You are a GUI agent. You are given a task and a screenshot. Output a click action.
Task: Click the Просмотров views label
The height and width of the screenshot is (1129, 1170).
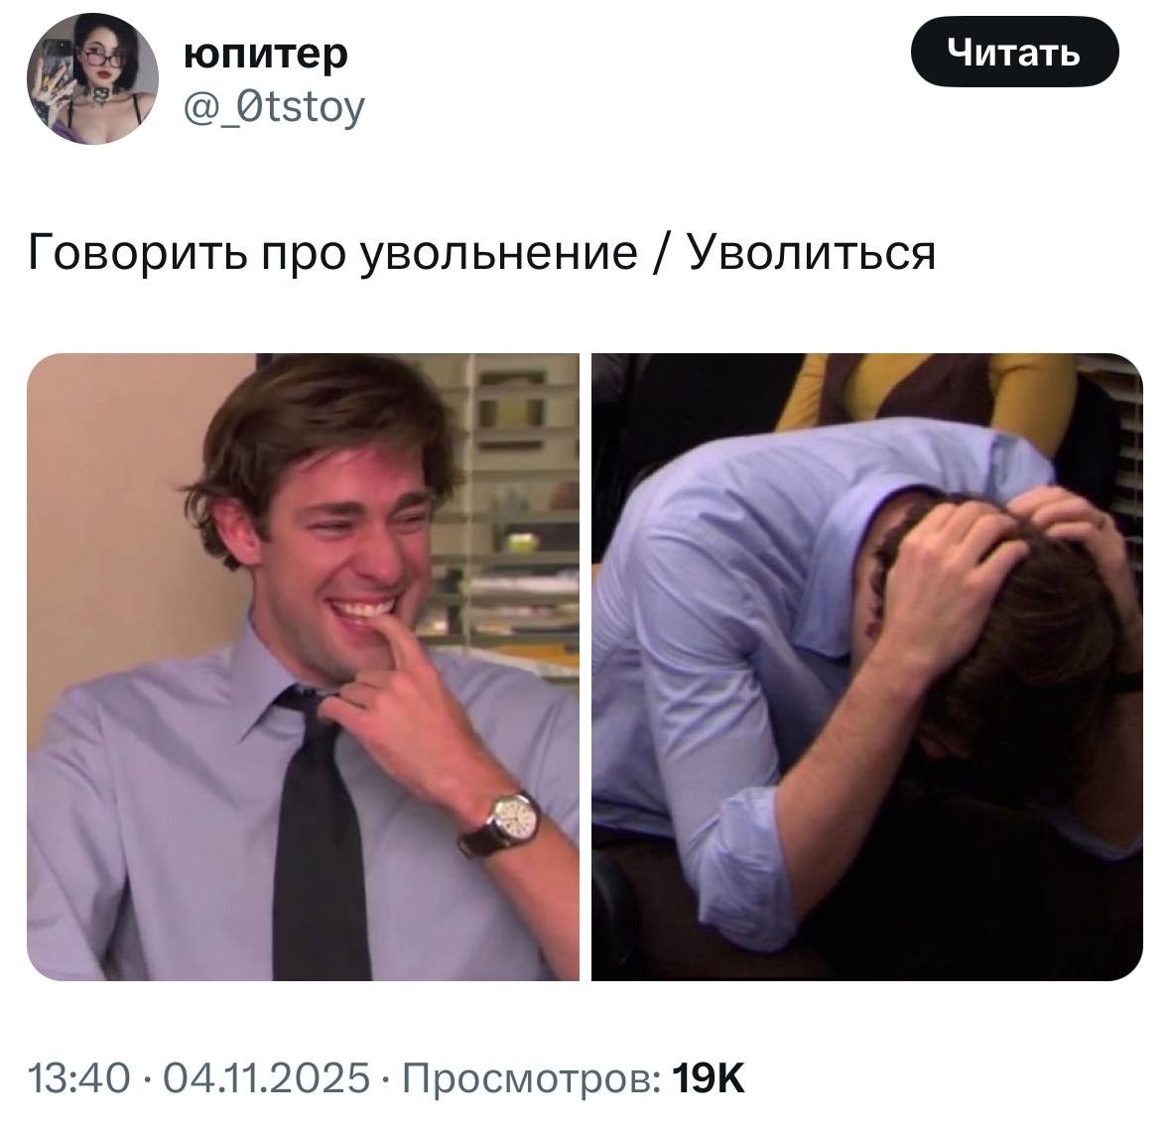coord(531,1078)
